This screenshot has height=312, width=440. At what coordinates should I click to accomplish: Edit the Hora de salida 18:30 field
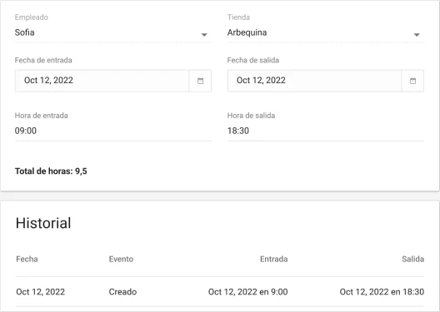coord(326,131)
